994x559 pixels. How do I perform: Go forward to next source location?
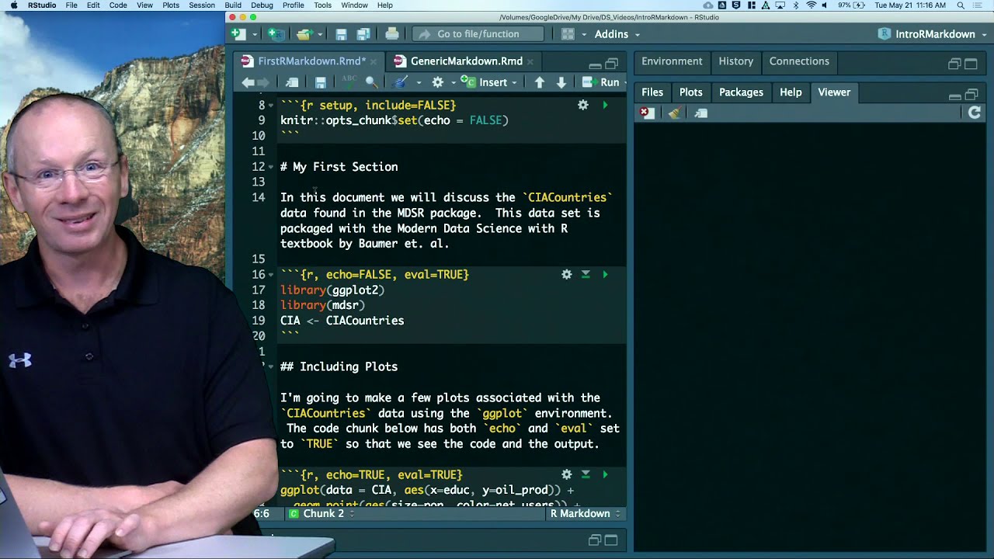[x=264, y=82]
